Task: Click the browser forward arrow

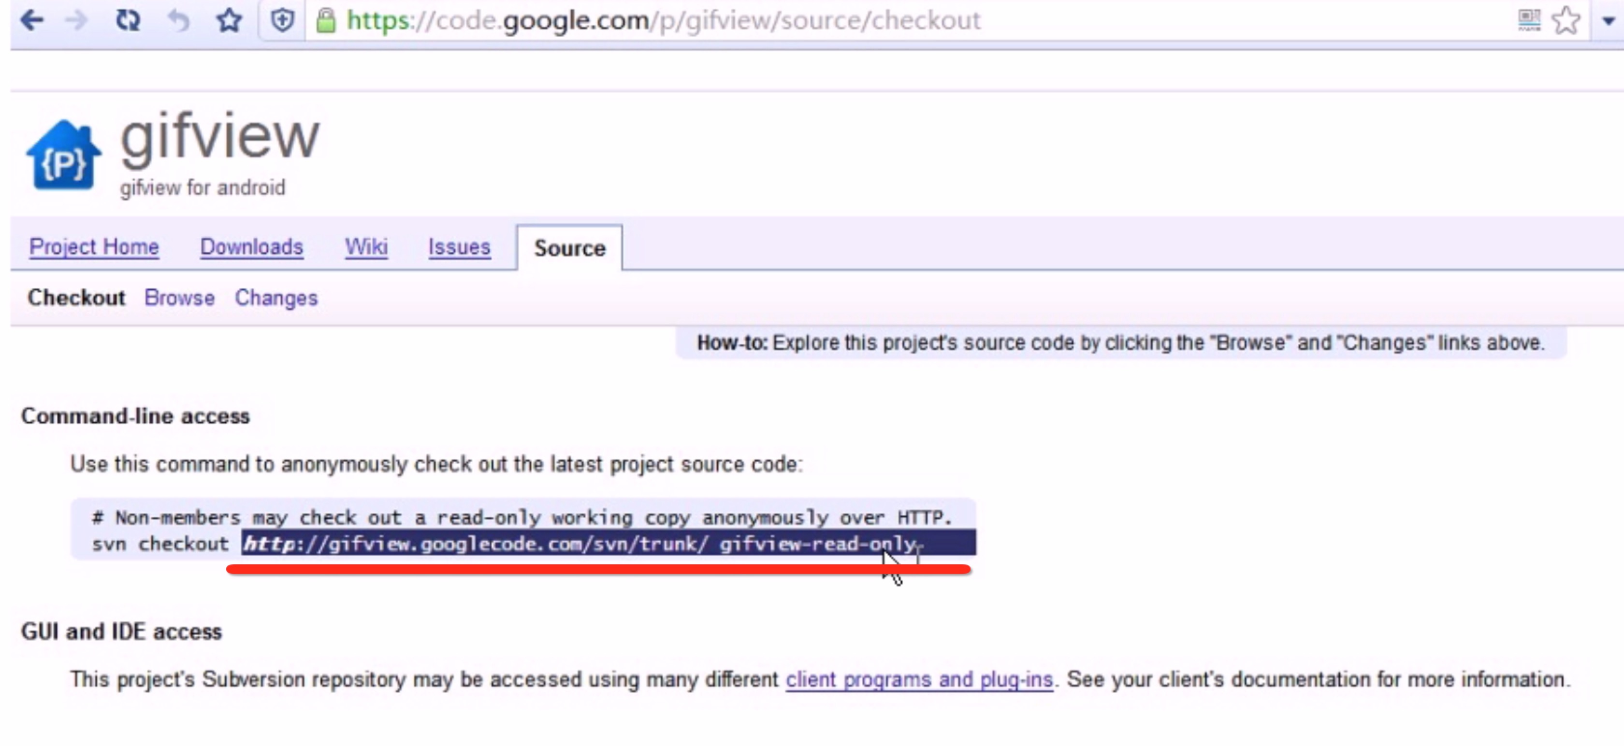Action: tap(76, 20)
